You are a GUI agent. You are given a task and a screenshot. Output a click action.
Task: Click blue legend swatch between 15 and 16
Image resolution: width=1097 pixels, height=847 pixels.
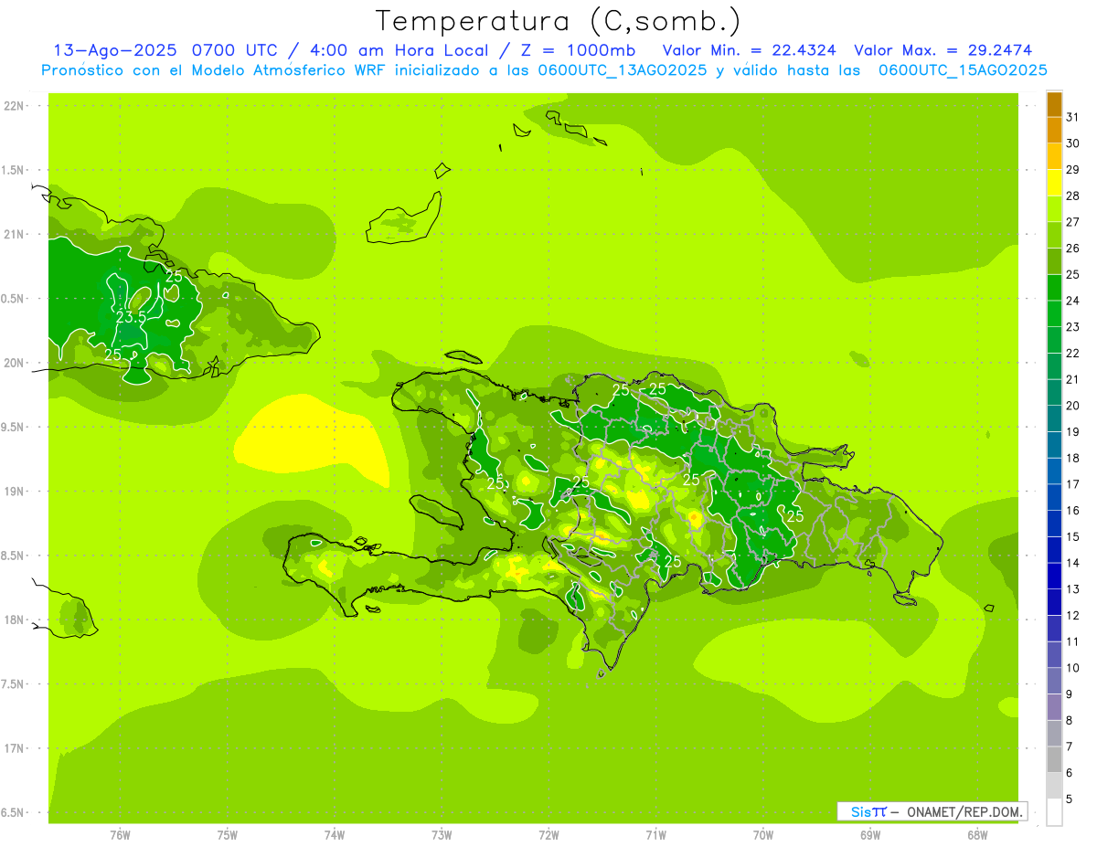click(1054, 524)
